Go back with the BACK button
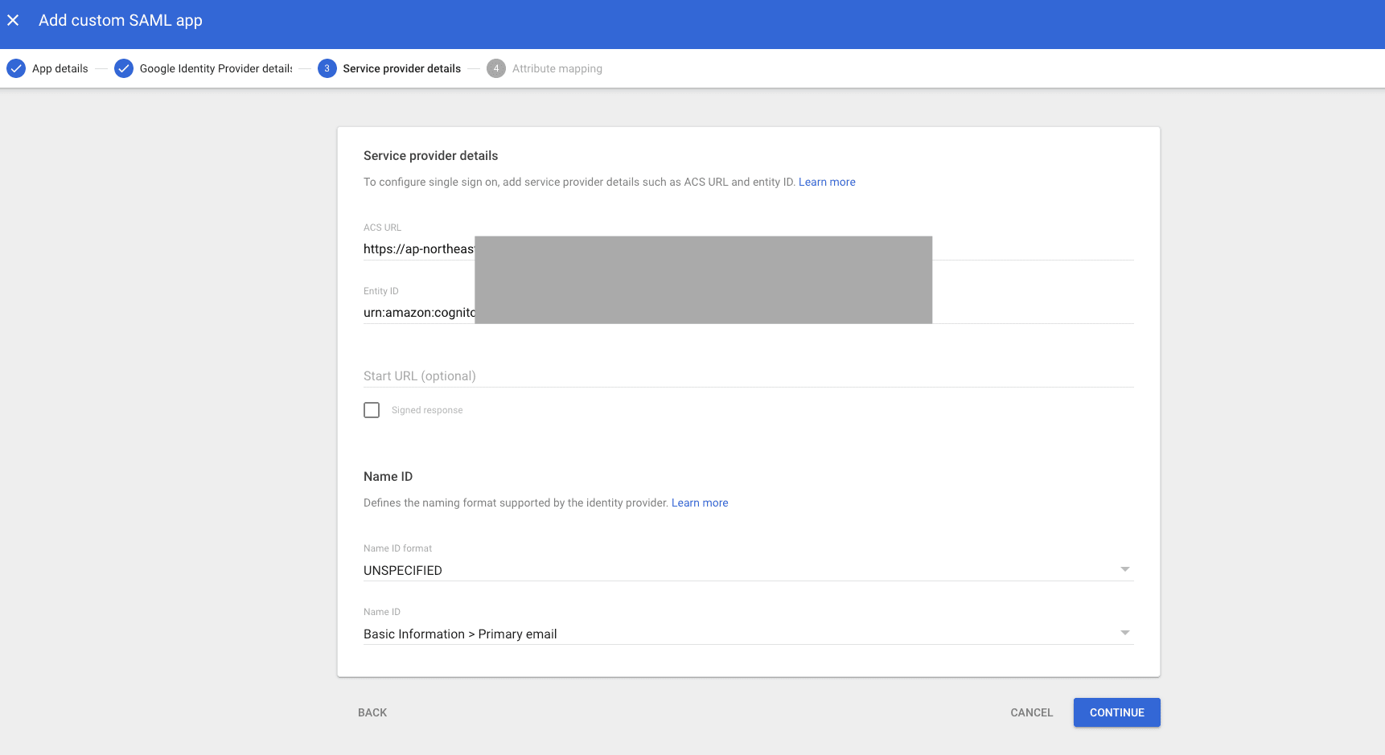Screen dimensions: 1385x755 coord(372,712)
